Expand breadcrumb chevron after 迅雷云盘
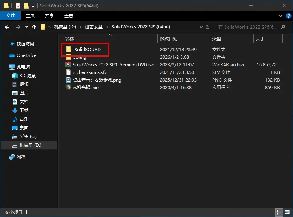The width and height of the screenshot is (293, 217). [107, 27]
